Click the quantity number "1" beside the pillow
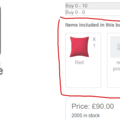The width and height of the screenshot is (120, 120). (x=94, y=46)
